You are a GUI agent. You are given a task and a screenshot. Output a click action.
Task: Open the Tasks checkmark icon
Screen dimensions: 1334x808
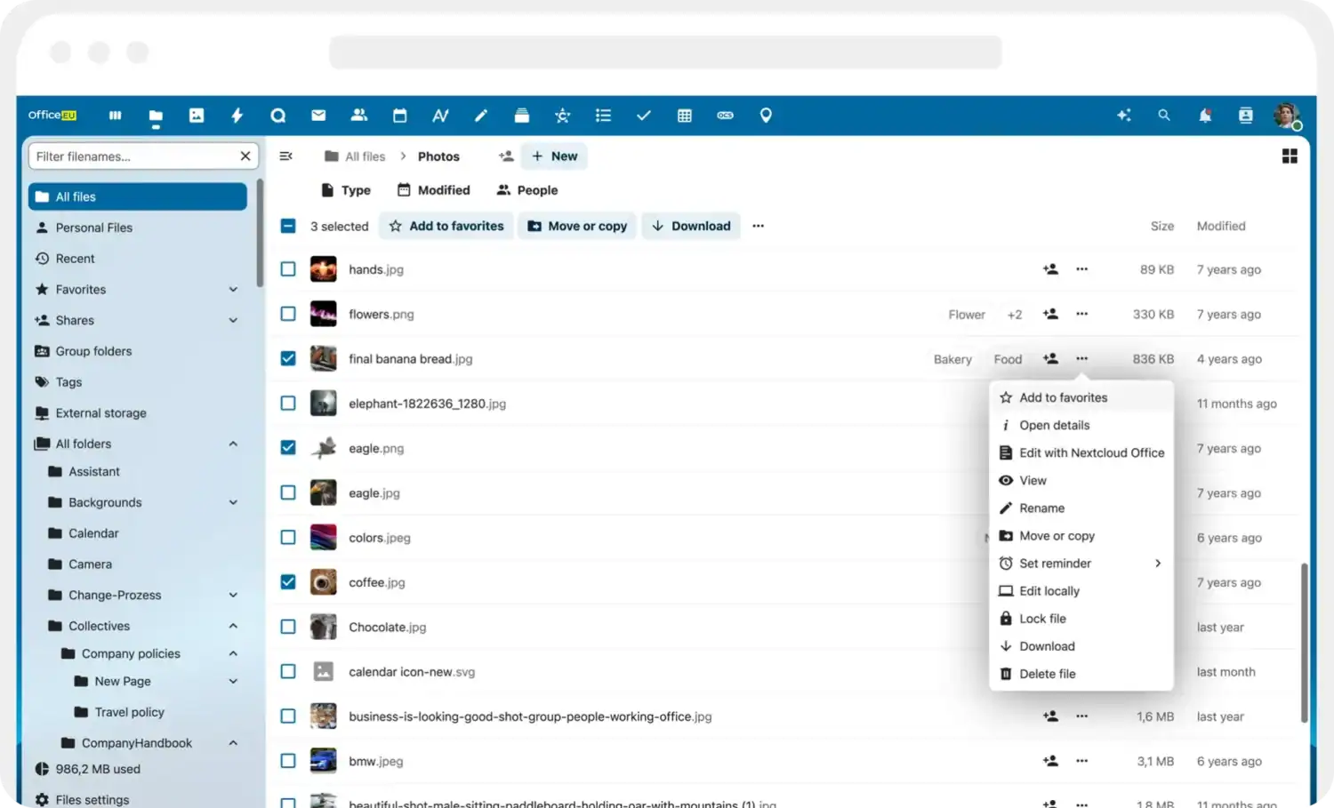click(644, 116)
